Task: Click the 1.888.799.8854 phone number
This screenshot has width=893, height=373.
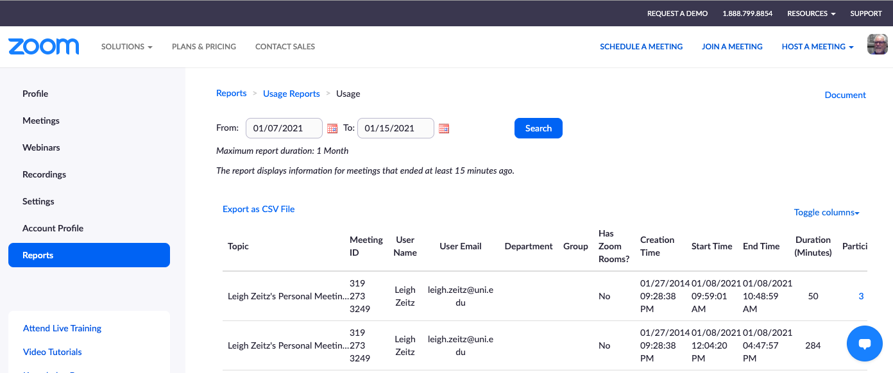Action: 747,13
